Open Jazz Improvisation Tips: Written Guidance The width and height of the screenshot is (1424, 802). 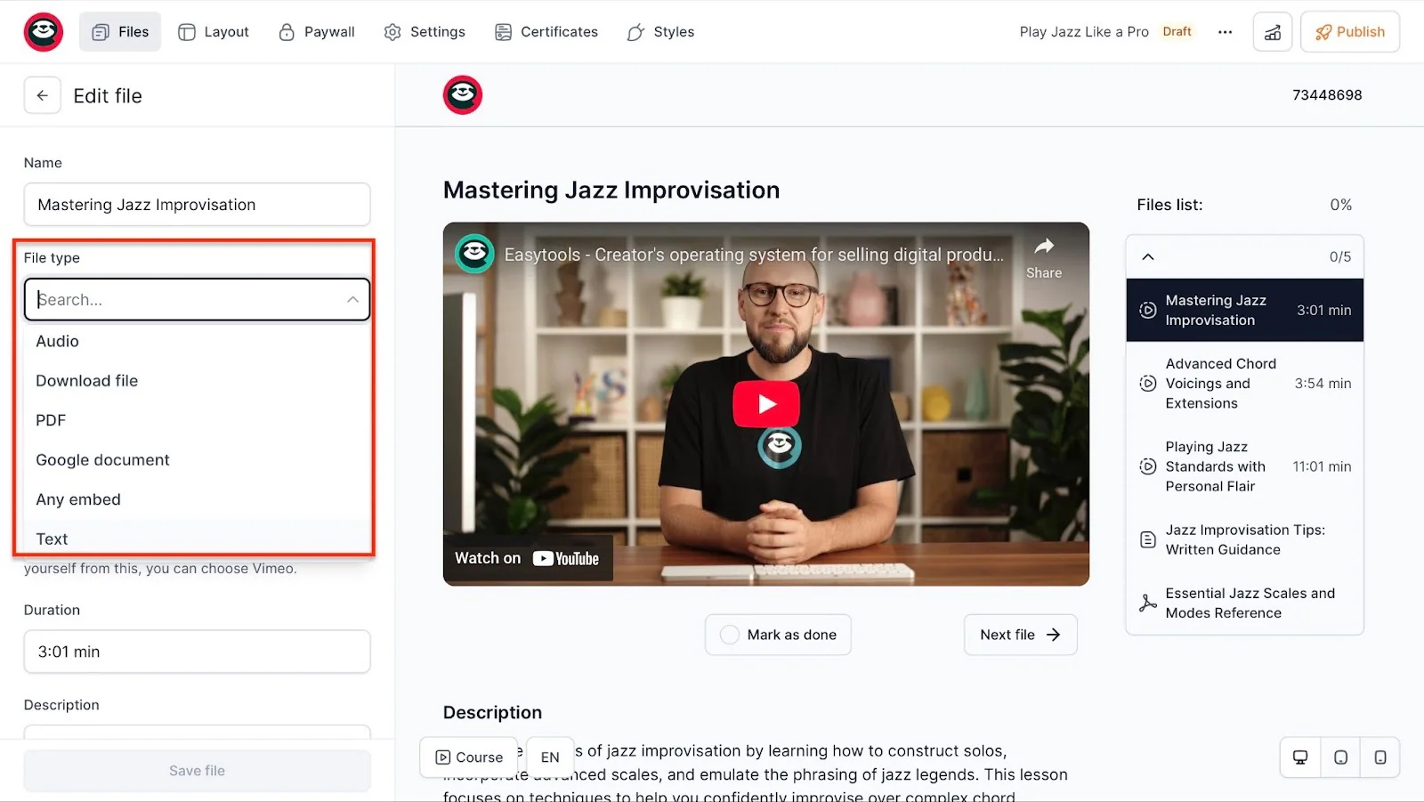(1245, 539)
